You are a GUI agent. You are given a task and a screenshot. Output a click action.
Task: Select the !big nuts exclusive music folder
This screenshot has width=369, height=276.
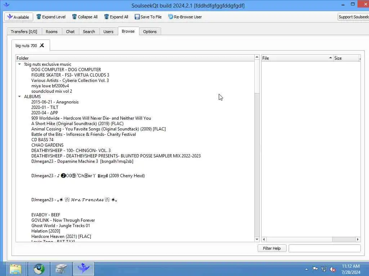click(x=48, y=64)
